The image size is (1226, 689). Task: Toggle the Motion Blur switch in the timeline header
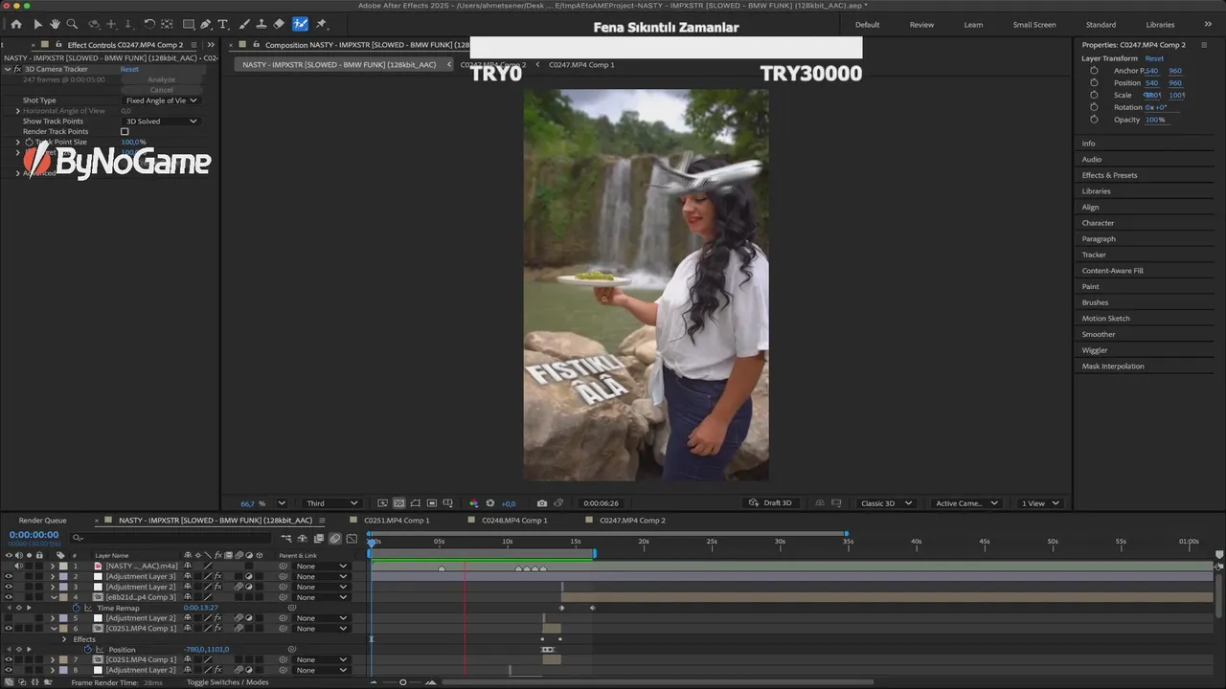click(335, 539)
